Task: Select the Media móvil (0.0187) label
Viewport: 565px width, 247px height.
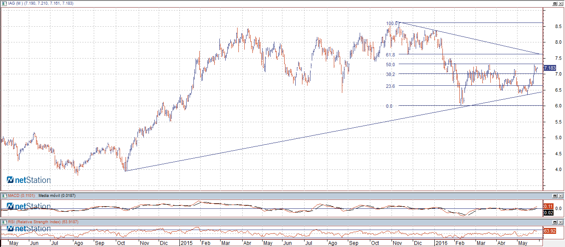Action: point(55,196)
